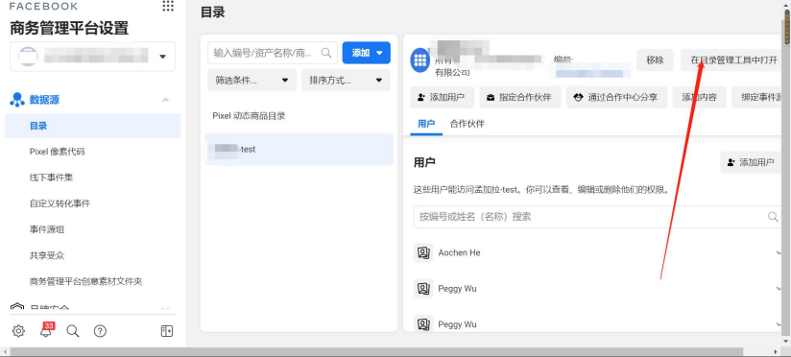Screen dimensions: 791x357
Task: Click user name Aochen He
Action: 459,252
